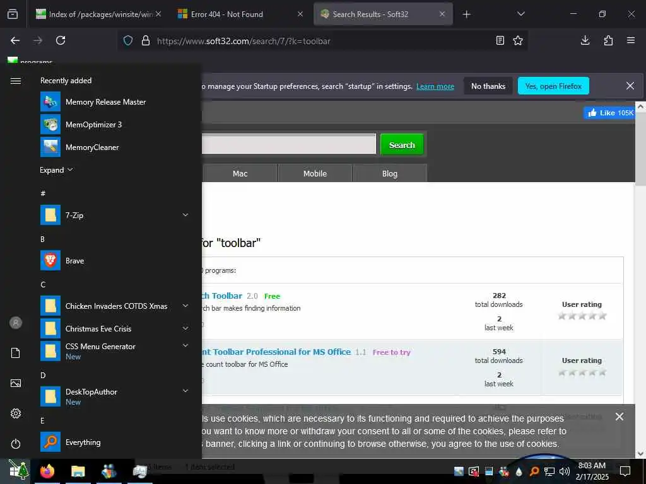Open the 7-Zip folder icon
The height and width of the screenshot is (484, 646).
pos(50,215)
